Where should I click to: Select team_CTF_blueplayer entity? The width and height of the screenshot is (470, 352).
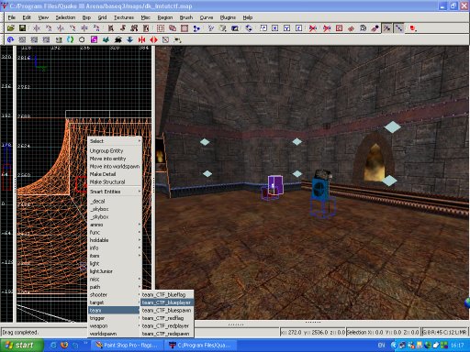click(167, 302)
